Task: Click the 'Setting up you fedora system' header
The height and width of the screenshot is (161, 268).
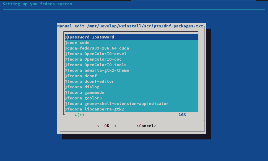Action: pos(37,4)
